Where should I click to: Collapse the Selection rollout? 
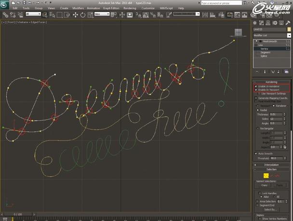271,169
